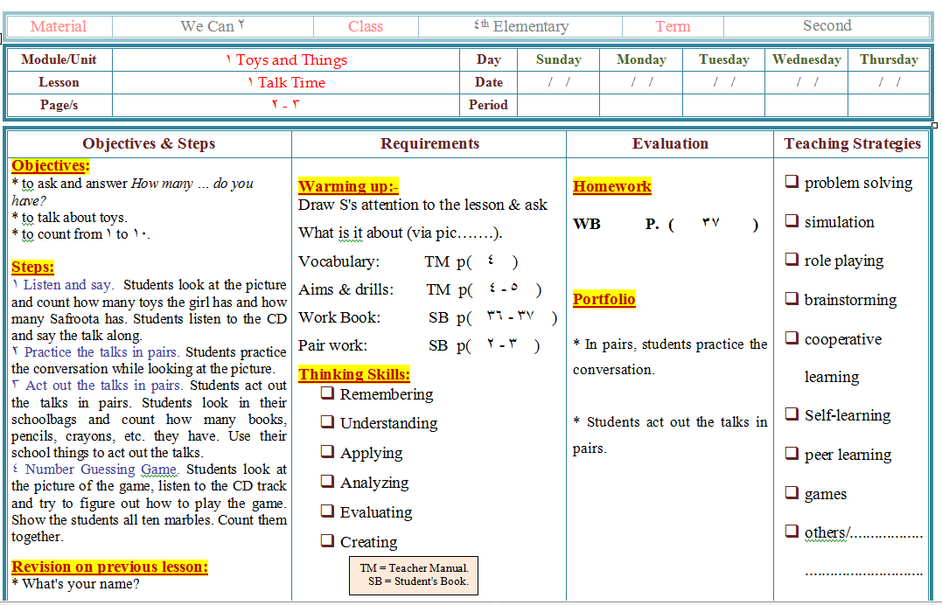Click the 'WB P.' homework line

click(x=666, y=224)
